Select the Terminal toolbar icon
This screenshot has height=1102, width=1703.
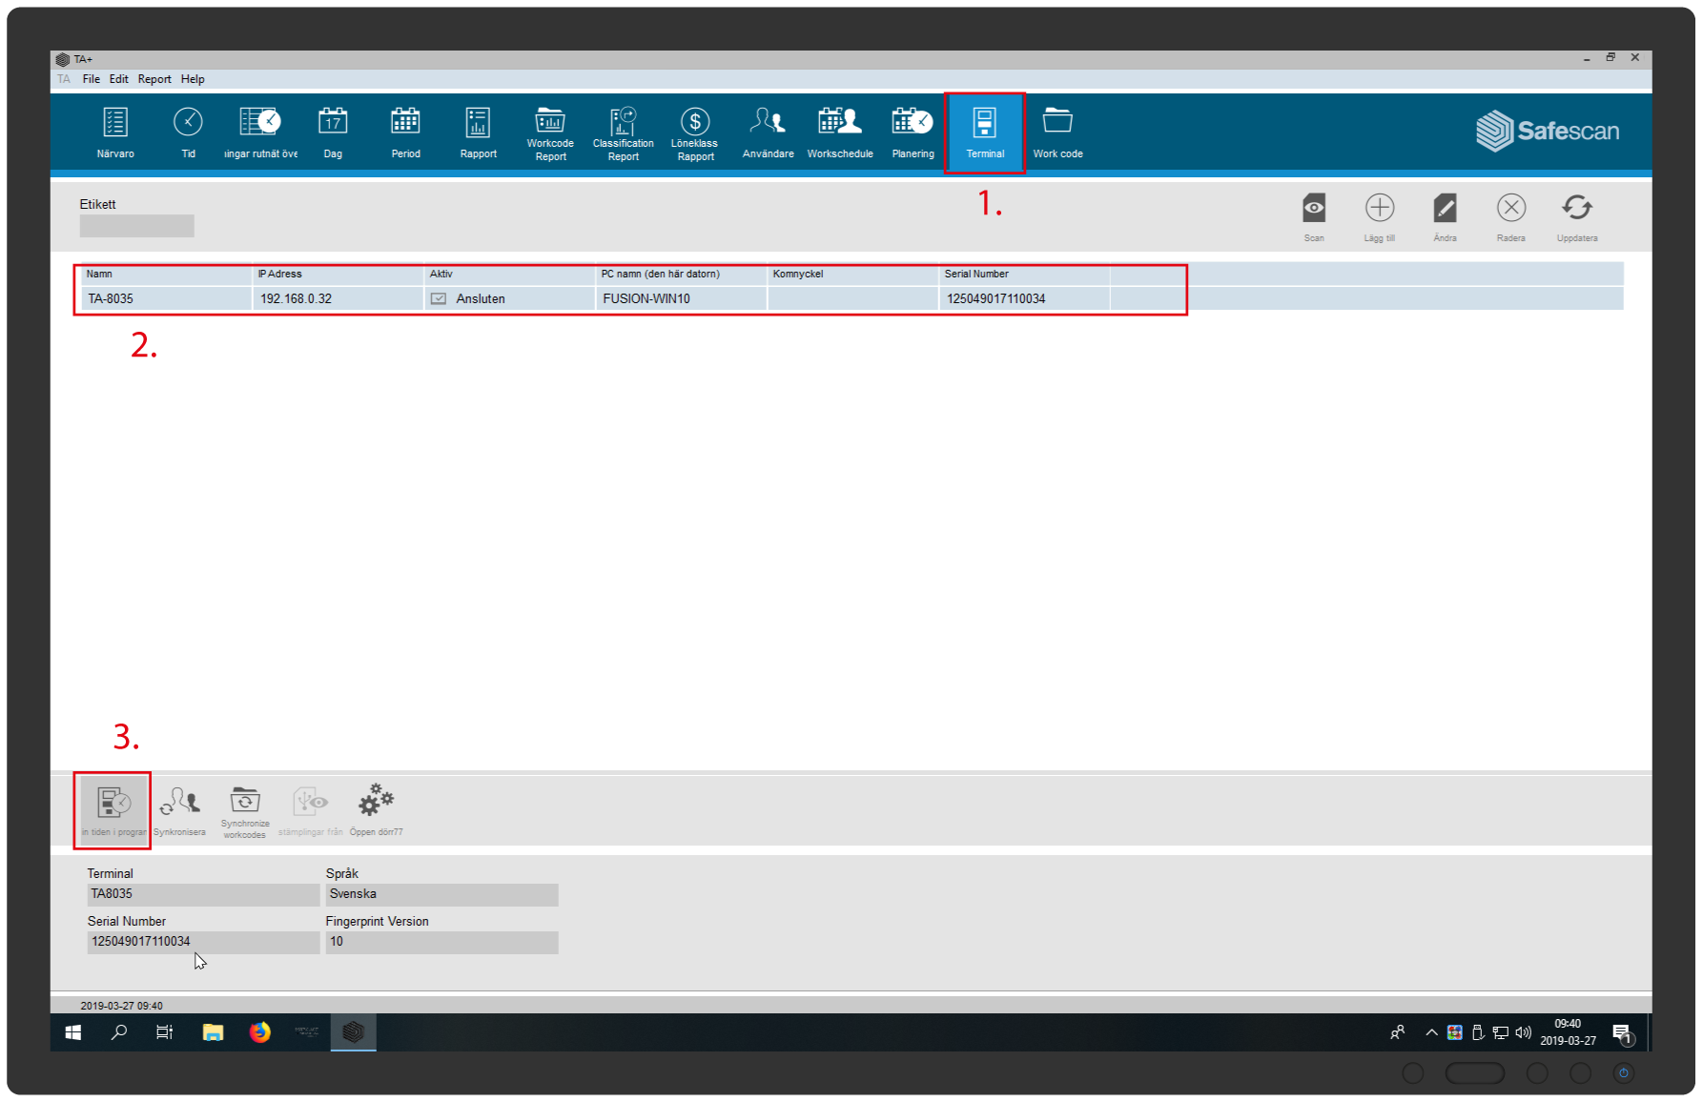[985, 133]
